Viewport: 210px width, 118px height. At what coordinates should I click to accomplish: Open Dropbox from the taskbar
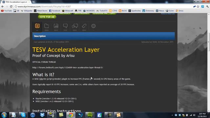coord(42,115)
